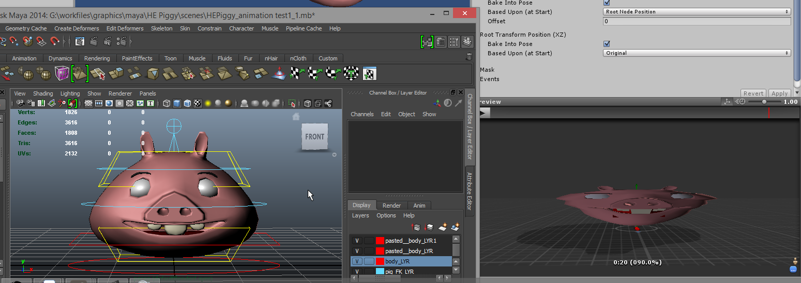Move selected layer up icon
Viewport: 801px width, 283px height.
pyautogui.click(x=416, y=227)
